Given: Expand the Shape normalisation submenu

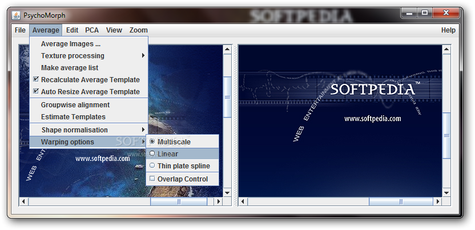Looking at the screenshot, I should pos(88,130).
